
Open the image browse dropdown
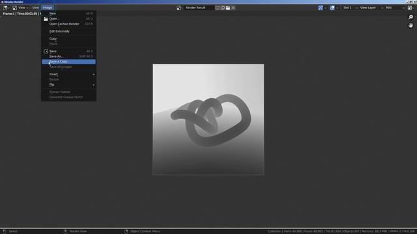click(x=180, y=8)
